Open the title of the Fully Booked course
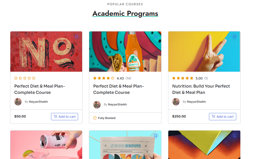The width and height of the screenshot is (258, 159). (x=118, y=89)
